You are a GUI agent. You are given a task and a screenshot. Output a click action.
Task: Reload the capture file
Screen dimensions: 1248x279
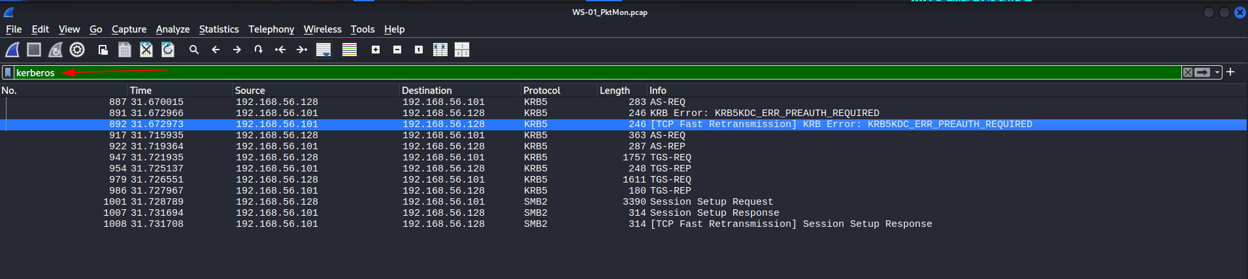168,50
